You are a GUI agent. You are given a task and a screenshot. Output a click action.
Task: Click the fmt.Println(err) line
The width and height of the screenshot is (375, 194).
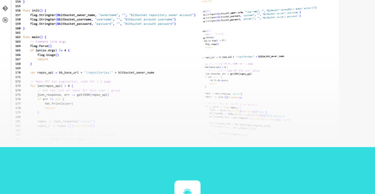(x=59, y=103)
